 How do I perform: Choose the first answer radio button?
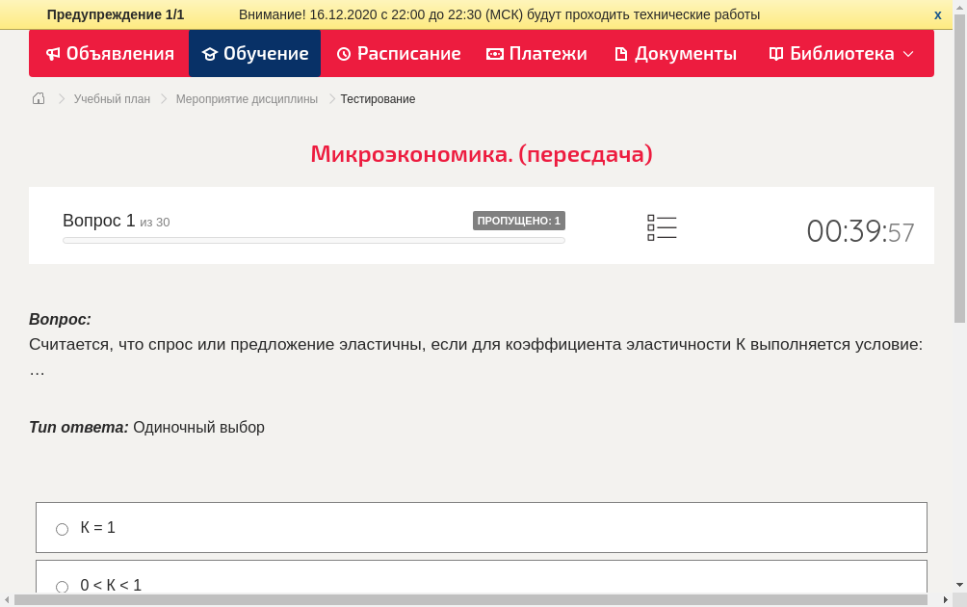tap(62, 528)
